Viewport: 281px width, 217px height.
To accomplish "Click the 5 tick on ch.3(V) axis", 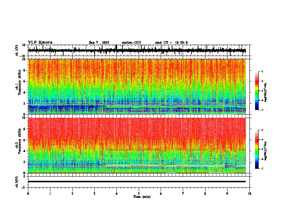I will pyautogui.click(x=24, y=177).
